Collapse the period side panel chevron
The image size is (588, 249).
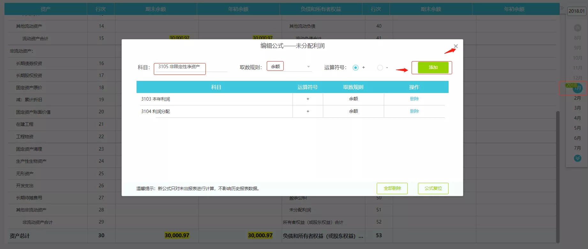point(562,8)
